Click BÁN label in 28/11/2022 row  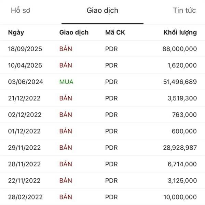tap(66, 164)
